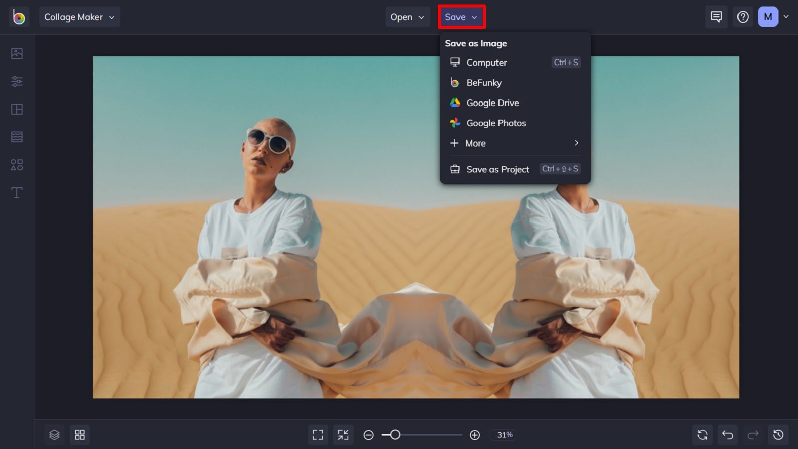Click the History icon at bottom right

779,434
